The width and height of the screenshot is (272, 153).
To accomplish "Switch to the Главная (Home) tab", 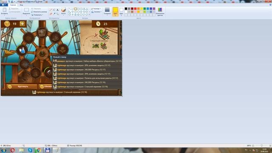I will [x=13, y=5].
